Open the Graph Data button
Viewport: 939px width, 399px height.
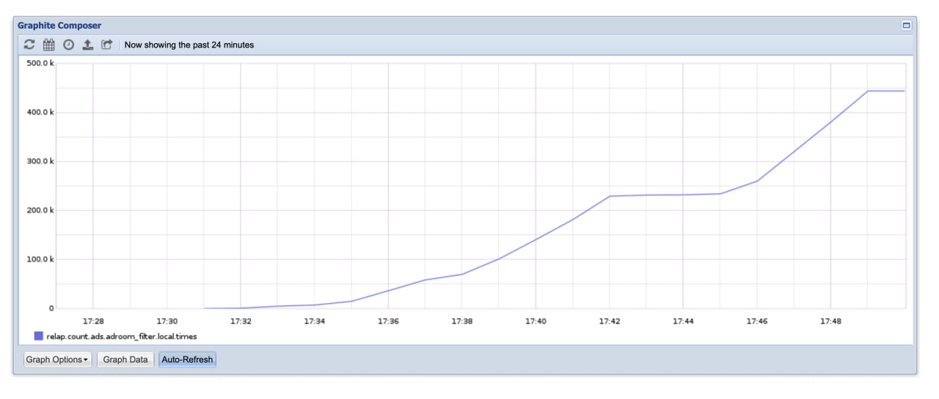125,359
